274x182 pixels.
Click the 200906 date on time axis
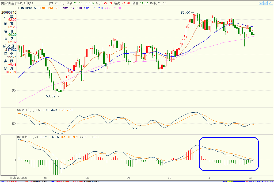(x=22, y=178)
